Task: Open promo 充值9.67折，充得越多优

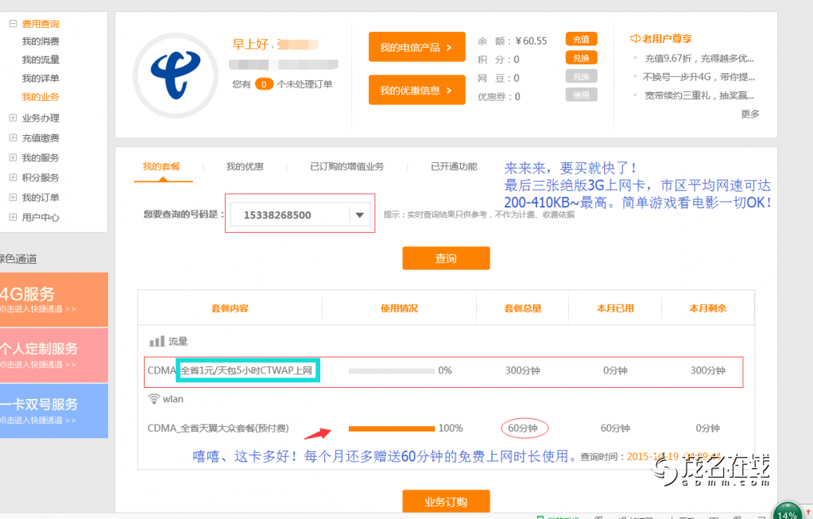Action: (699, 58)
